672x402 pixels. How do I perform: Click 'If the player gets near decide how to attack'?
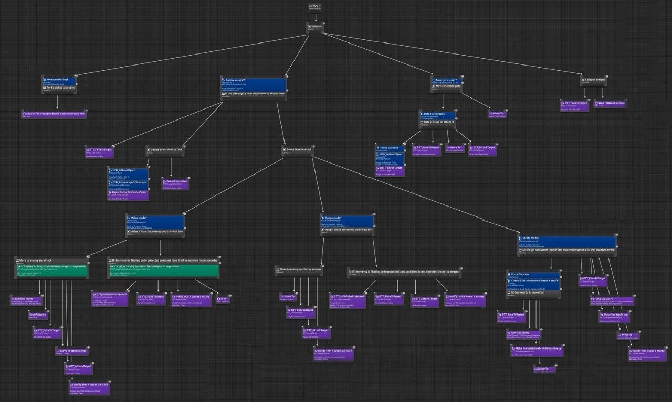click(x=254, y=94)
